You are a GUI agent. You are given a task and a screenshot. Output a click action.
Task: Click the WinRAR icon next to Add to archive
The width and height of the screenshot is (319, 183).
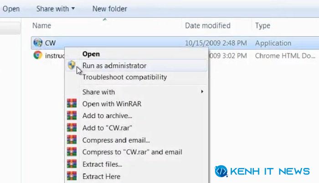(72, 115)
